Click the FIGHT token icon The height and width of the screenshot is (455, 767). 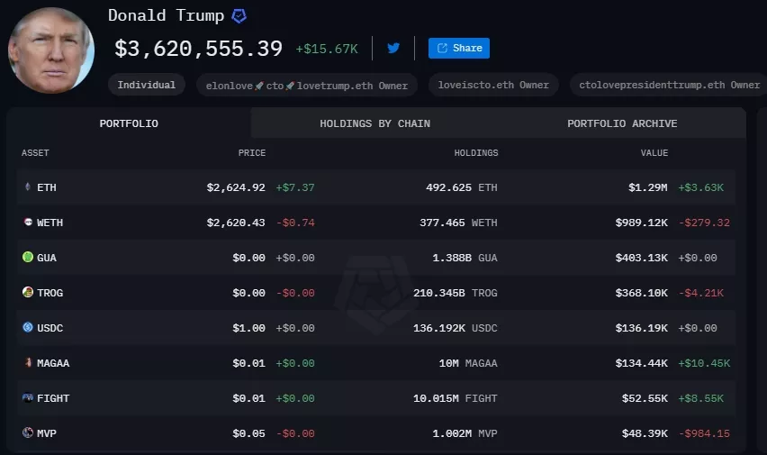[x=27, y=398]
